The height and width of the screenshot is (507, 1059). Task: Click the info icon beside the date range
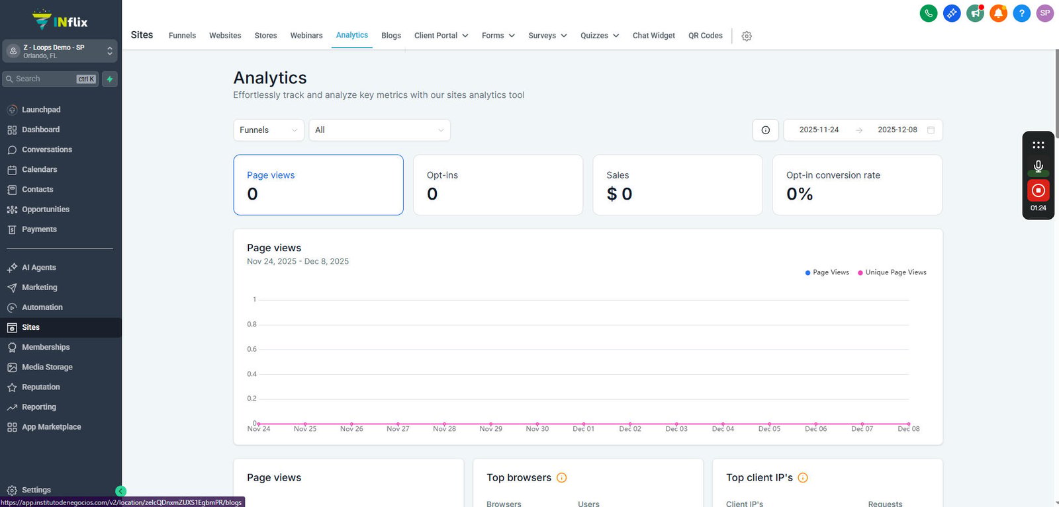click(x=766, y=130)
